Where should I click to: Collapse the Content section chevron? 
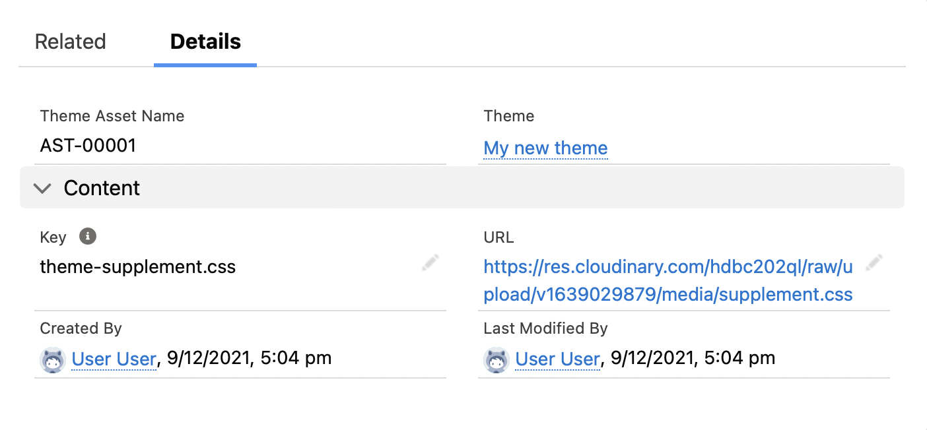click(42, 189)
